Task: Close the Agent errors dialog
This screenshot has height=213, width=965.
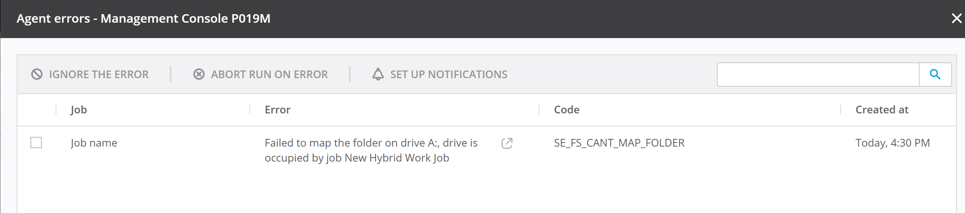Action: pos(956,18)
